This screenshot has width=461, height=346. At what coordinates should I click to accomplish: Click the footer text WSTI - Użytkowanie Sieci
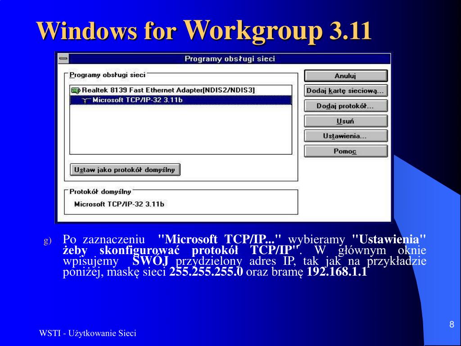click(88, 333)
